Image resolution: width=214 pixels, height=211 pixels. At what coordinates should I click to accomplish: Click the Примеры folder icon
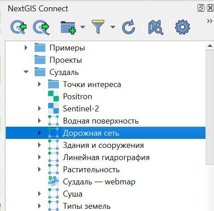[x=40, y=47]
